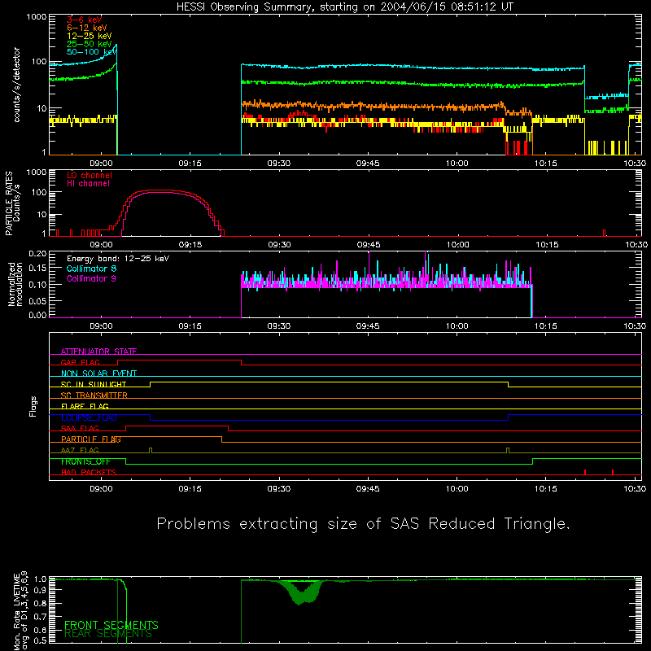
Task: Click the BAD PACKETS flag label
Action: click(x=89, y=472)
